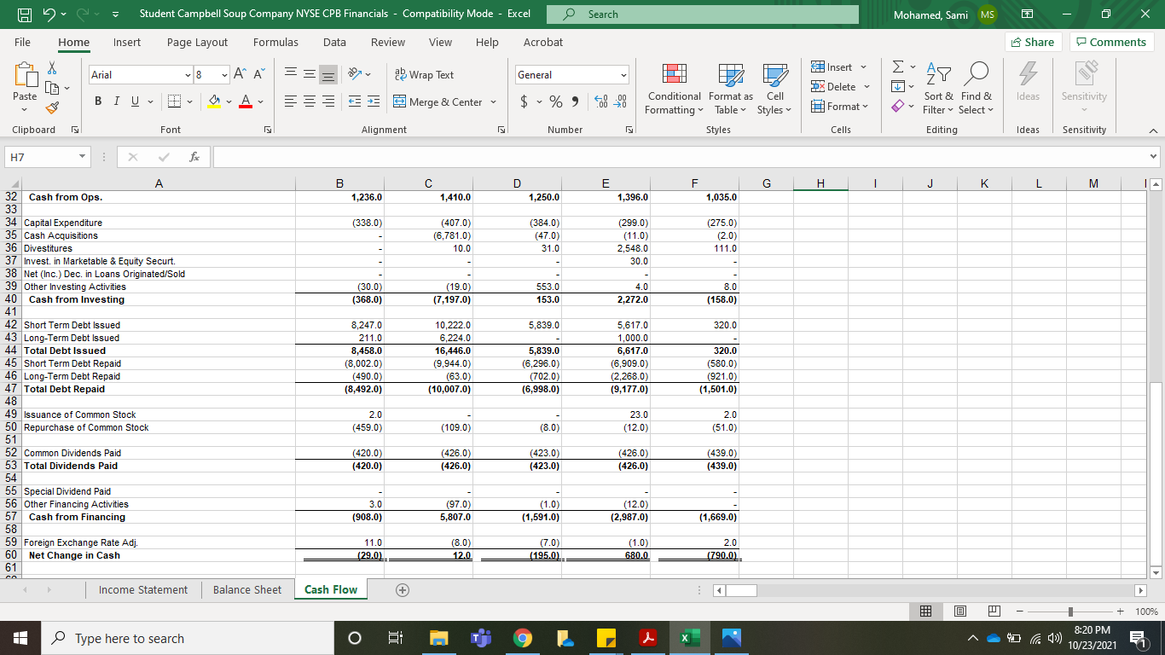Apply Bold formatting
Image resolution: width=1165 pixels, height=655 pixels.
click(97, 101)
